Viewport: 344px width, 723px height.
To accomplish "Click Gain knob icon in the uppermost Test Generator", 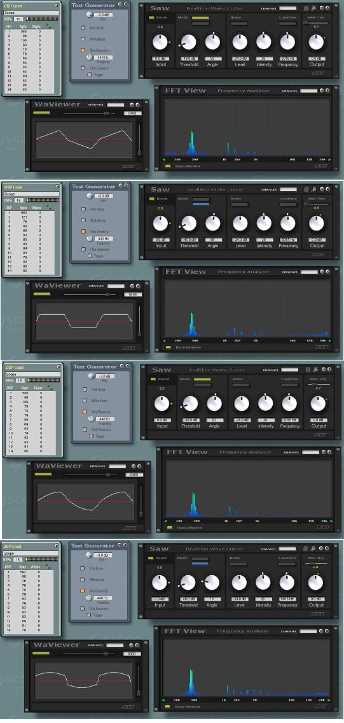I will pos(90,15).
